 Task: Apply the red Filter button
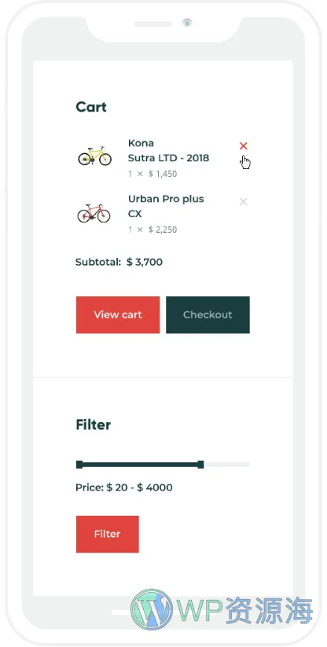(x=107, y=534)
